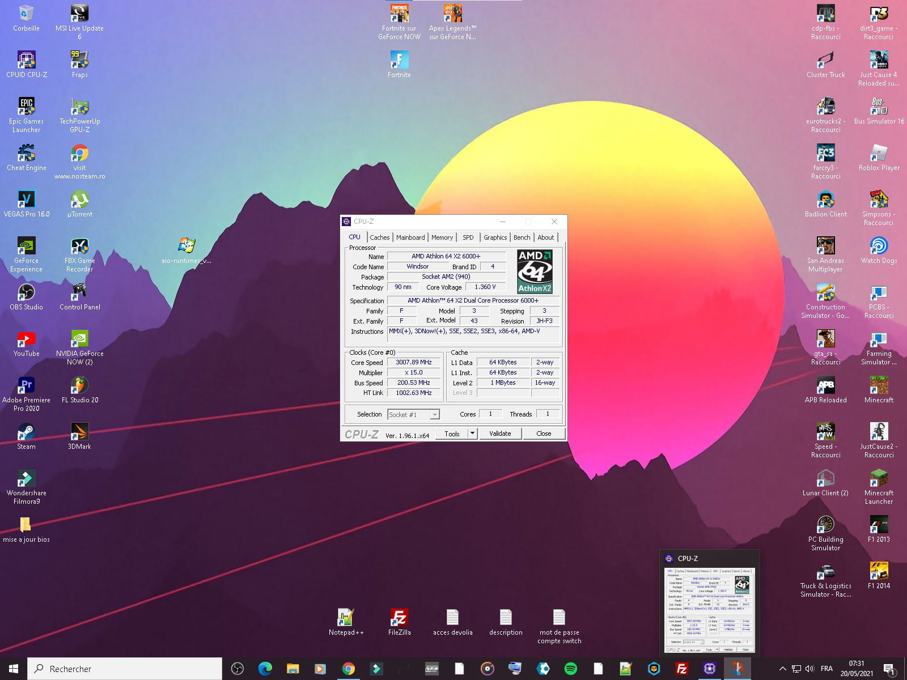Click Google Chrome taskbar icon
This screenshot has height=680, width=907.
[348, 669]
